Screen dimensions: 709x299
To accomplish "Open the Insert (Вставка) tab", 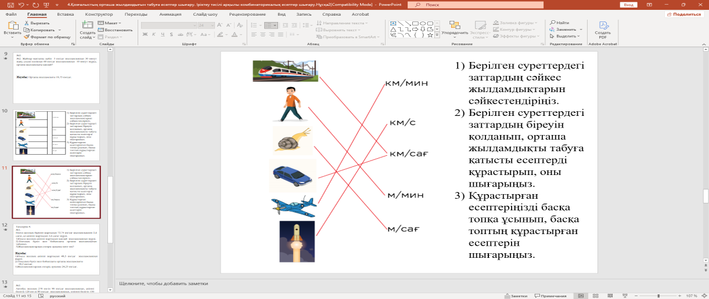I will tap(66, 13).
